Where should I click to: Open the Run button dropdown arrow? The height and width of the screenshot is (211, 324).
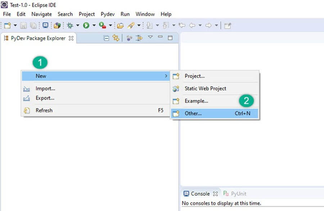94,25
